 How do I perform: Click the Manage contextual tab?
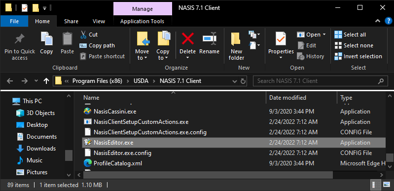point(143,9)
